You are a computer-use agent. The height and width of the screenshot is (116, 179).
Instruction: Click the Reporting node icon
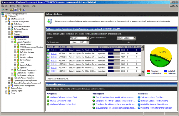pos(12,32)
